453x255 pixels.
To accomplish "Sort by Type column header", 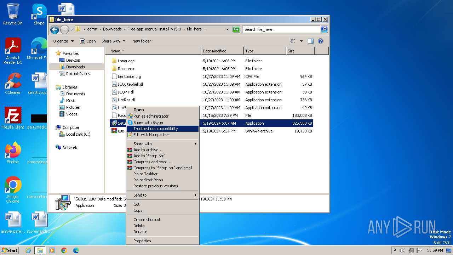I will pos(265,51).
